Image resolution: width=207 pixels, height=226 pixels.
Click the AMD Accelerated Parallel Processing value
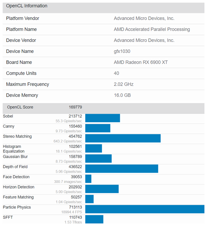tap(152, 29)
